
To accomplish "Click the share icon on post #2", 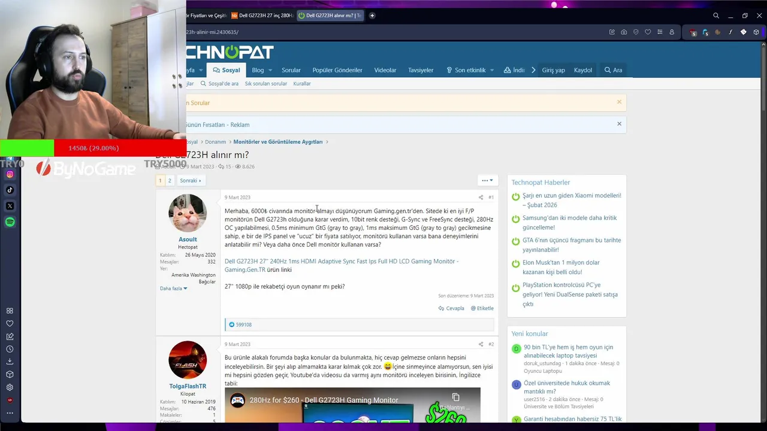I will point(481,344).
